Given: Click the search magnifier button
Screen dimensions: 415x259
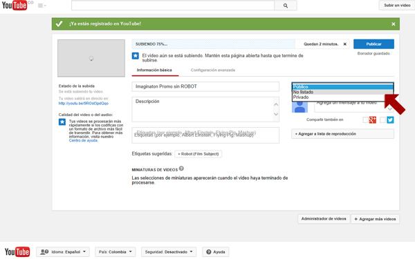Looking at the screenshot, I should (x=286, y=6).
